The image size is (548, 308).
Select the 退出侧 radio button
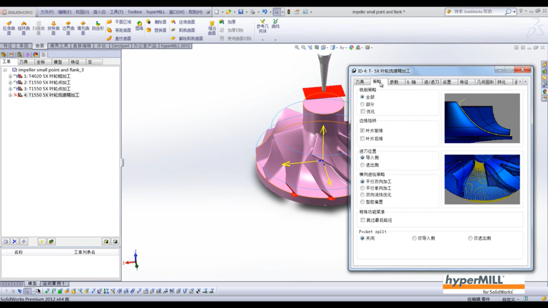tap(363, 165)
